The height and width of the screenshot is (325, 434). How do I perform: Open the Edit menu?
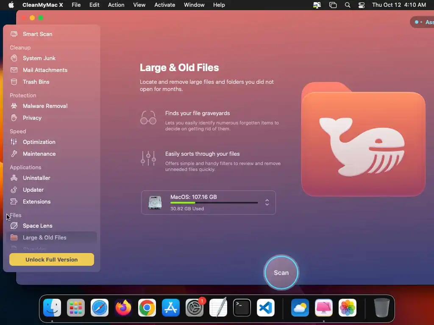click(94, 5)
